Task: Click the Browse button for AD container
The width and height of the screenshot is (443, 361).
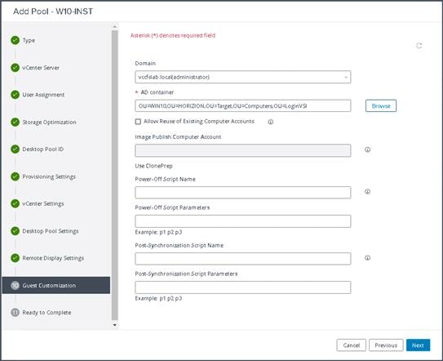Action: (381, 106)
